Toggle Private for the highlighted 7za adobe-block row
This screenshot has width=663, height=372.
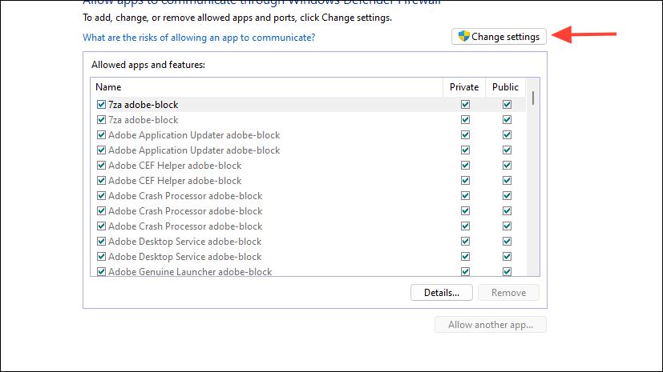(x=465, y=105)
